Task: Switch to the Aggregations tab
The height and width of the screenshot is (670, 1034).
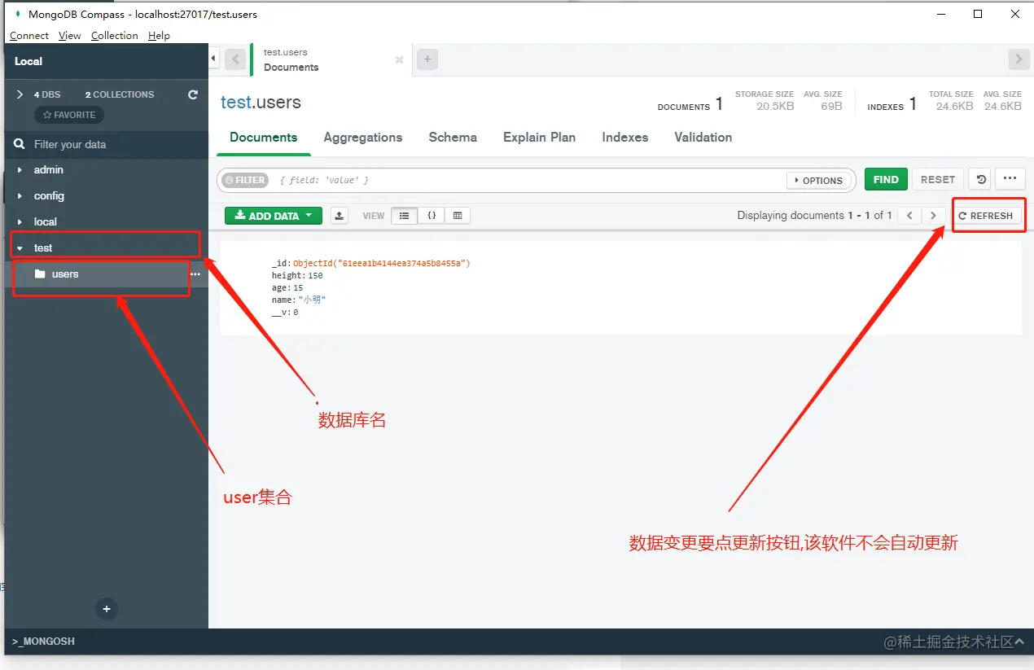Action: pyautogui.click(x=363, y=138)
